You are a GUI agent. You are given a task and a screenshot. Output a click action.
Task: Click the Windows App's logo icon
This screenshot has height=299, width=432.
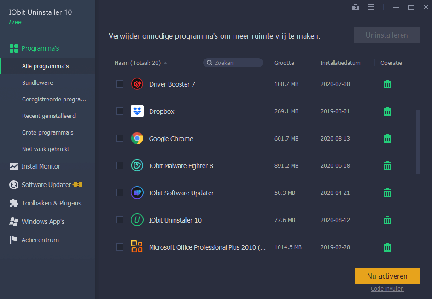click(14, 222)
